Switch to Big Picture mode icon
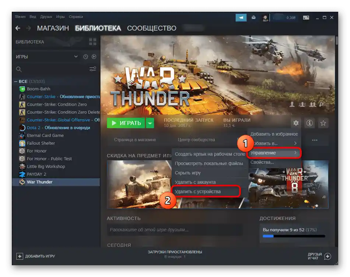The width and height of the screenshot is (350, 277). tap(306, 18)
